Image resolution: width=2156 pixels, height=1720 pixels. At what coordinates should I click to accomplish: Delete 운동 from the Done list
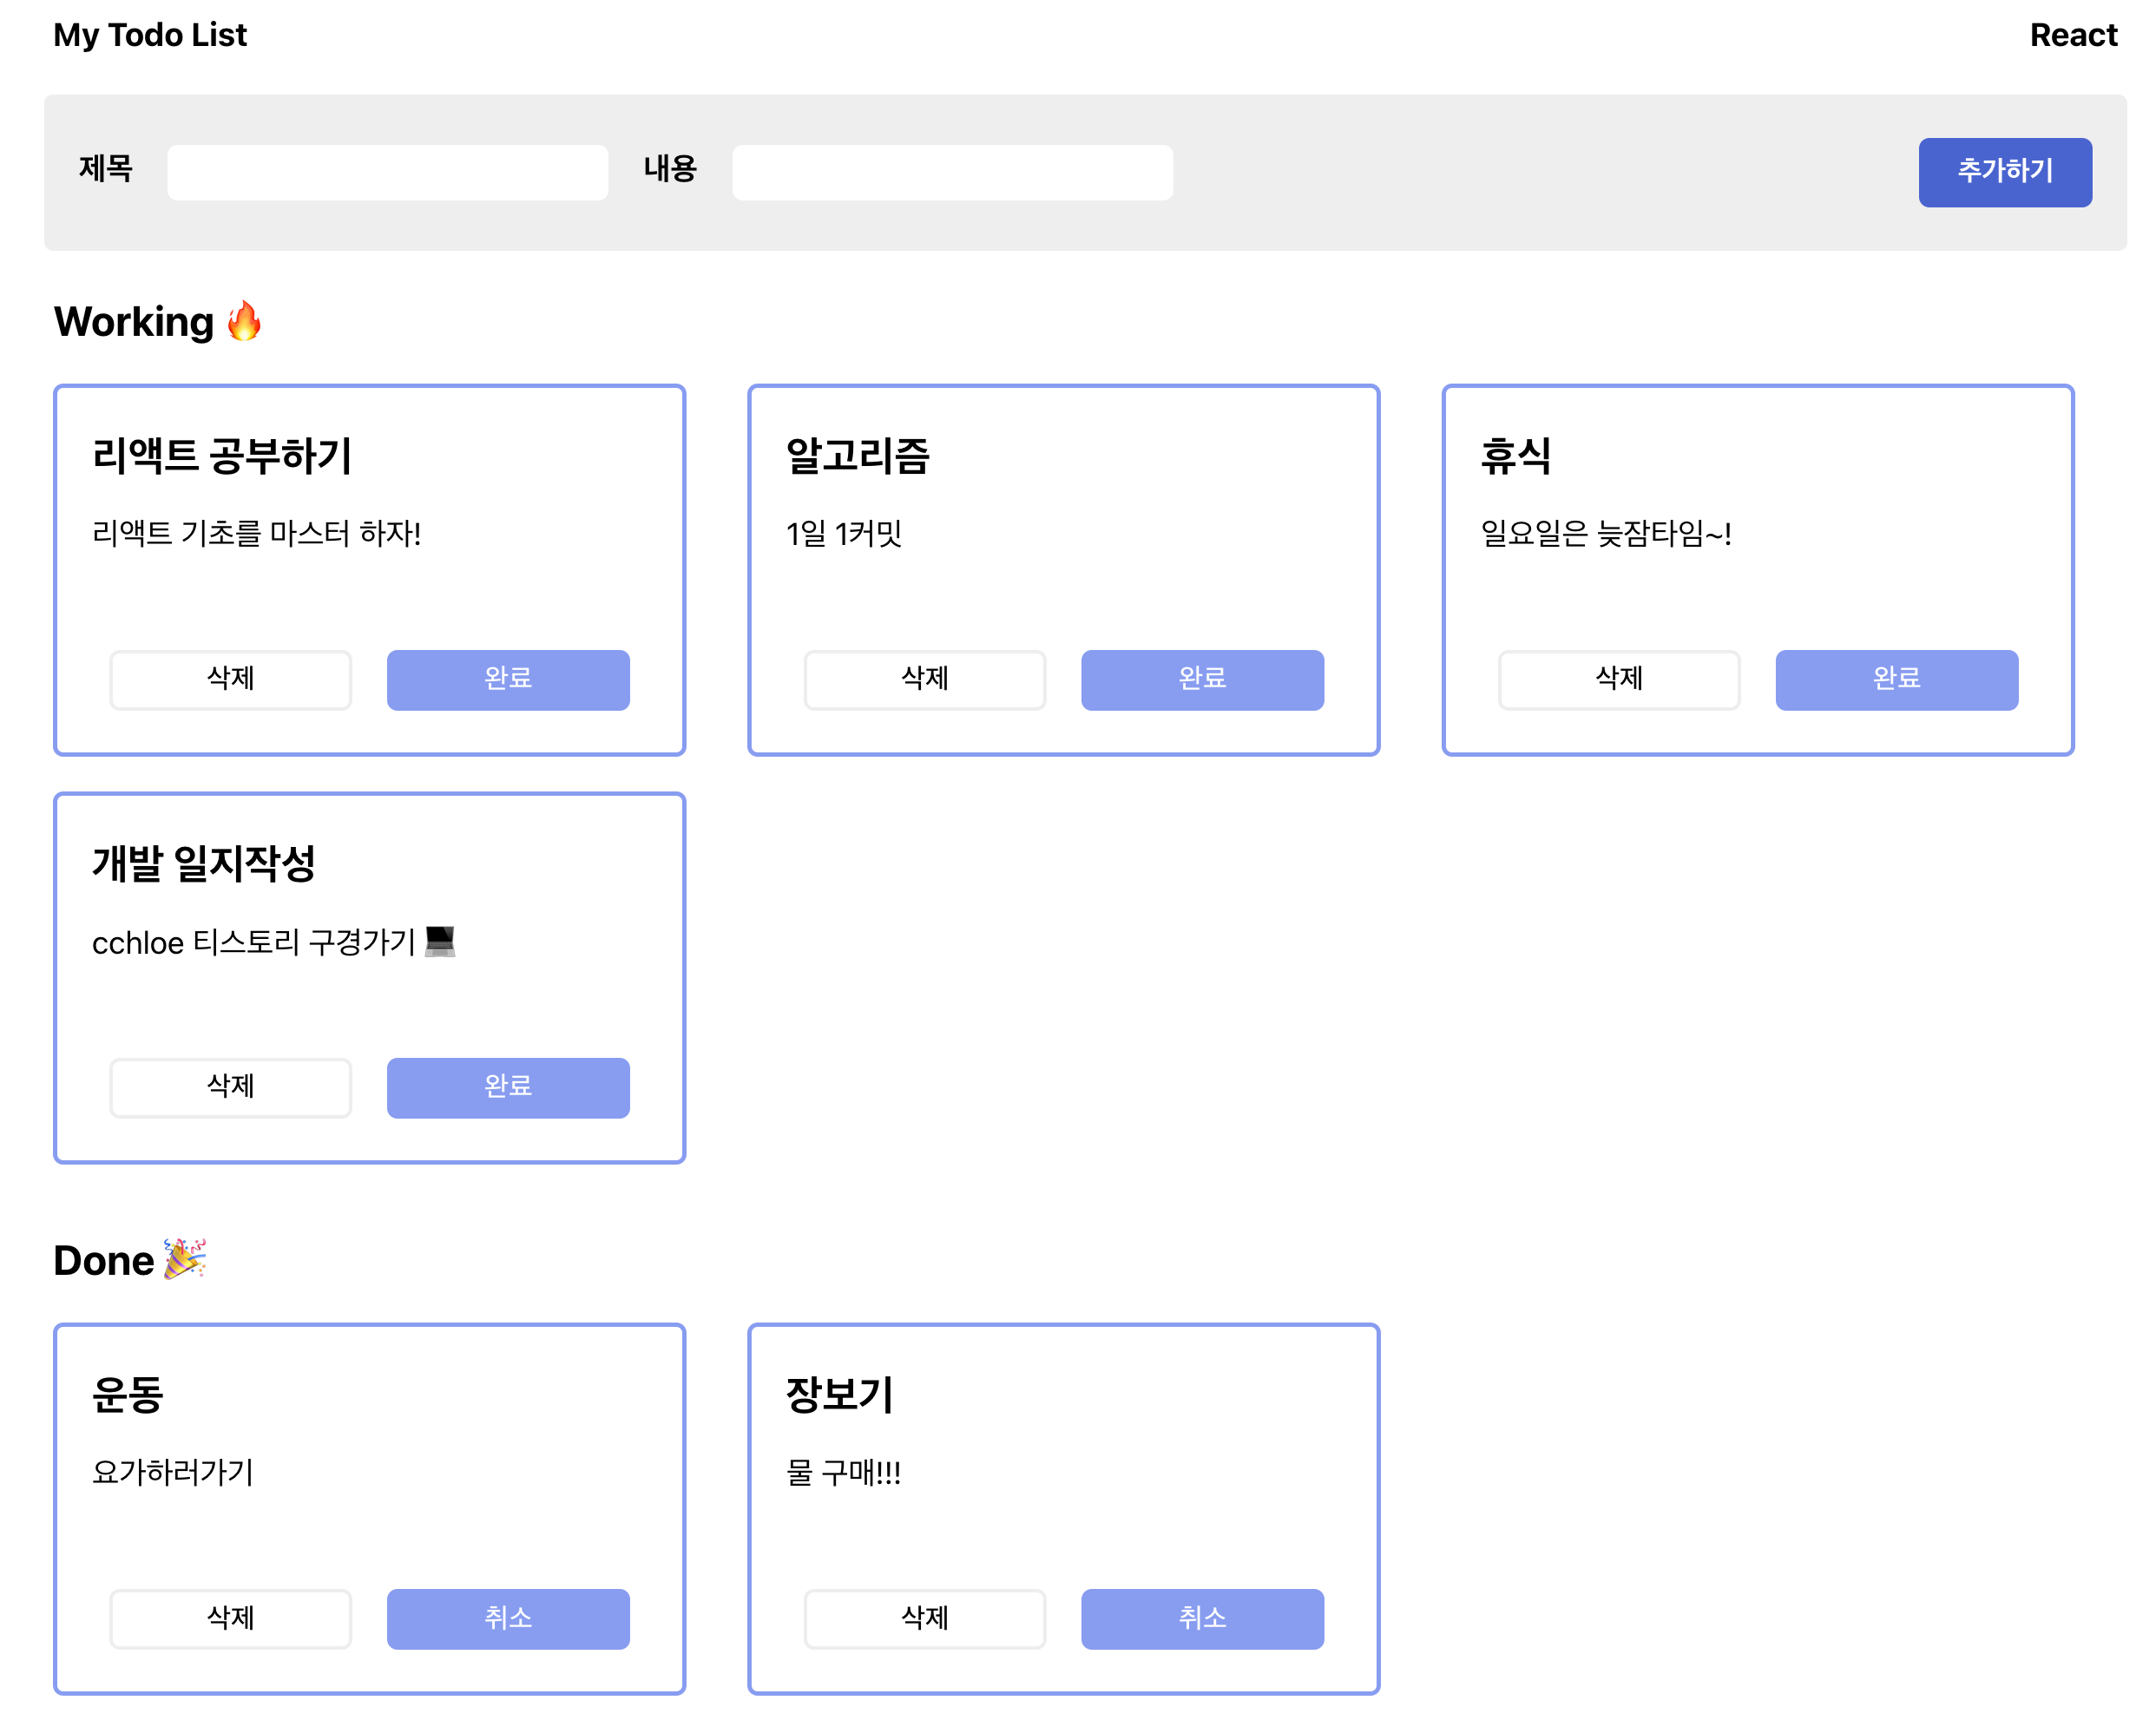coord(229,1618)
